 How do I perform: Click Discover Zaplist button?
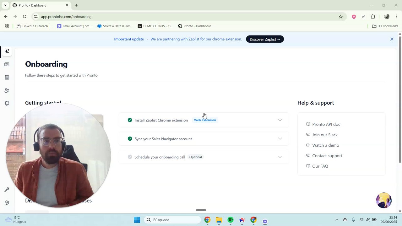click(265, 39)
